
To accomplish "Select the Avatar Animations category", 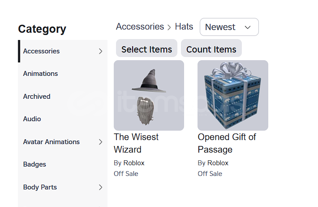I will (x=51, y=142).
